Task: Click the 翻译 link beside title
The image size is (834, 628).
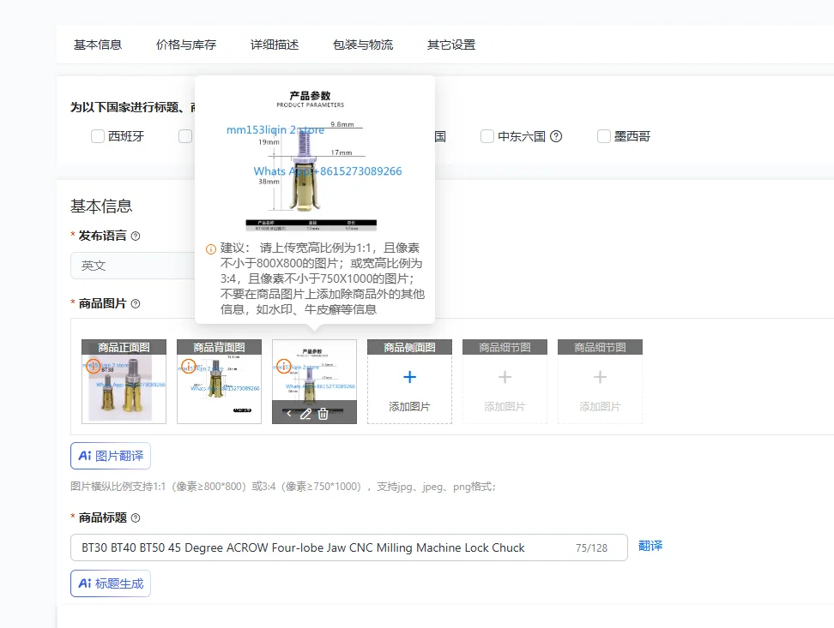Action: click(650, 546)
